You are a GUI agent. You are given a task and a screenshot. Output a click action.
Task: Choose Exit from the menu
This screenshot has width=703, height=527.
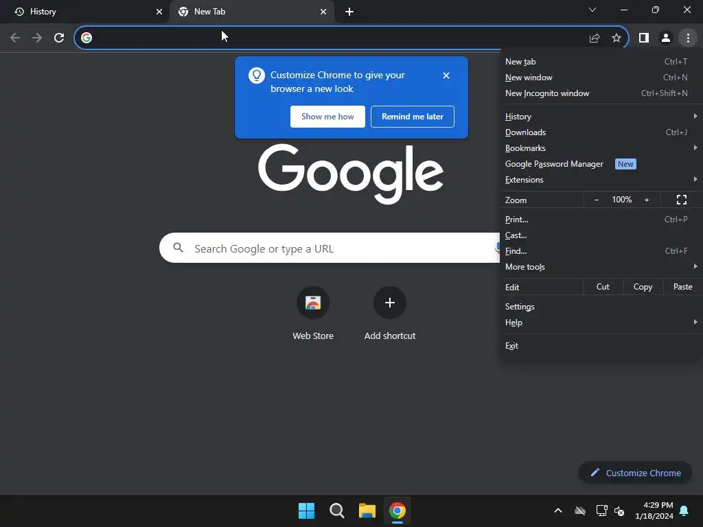601,346
